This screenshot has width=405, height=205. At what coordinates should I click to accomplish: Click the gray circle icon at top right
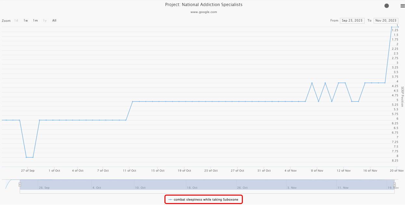[386, 6]
